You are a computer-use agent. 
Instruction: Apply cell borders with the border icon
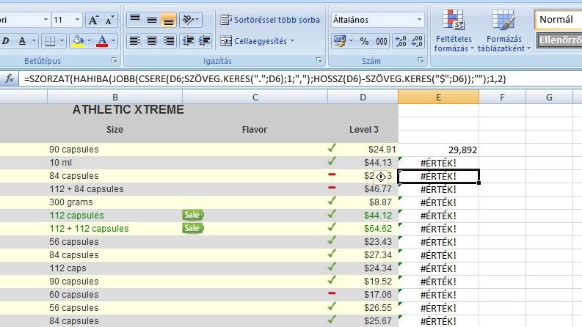[50, 41]
